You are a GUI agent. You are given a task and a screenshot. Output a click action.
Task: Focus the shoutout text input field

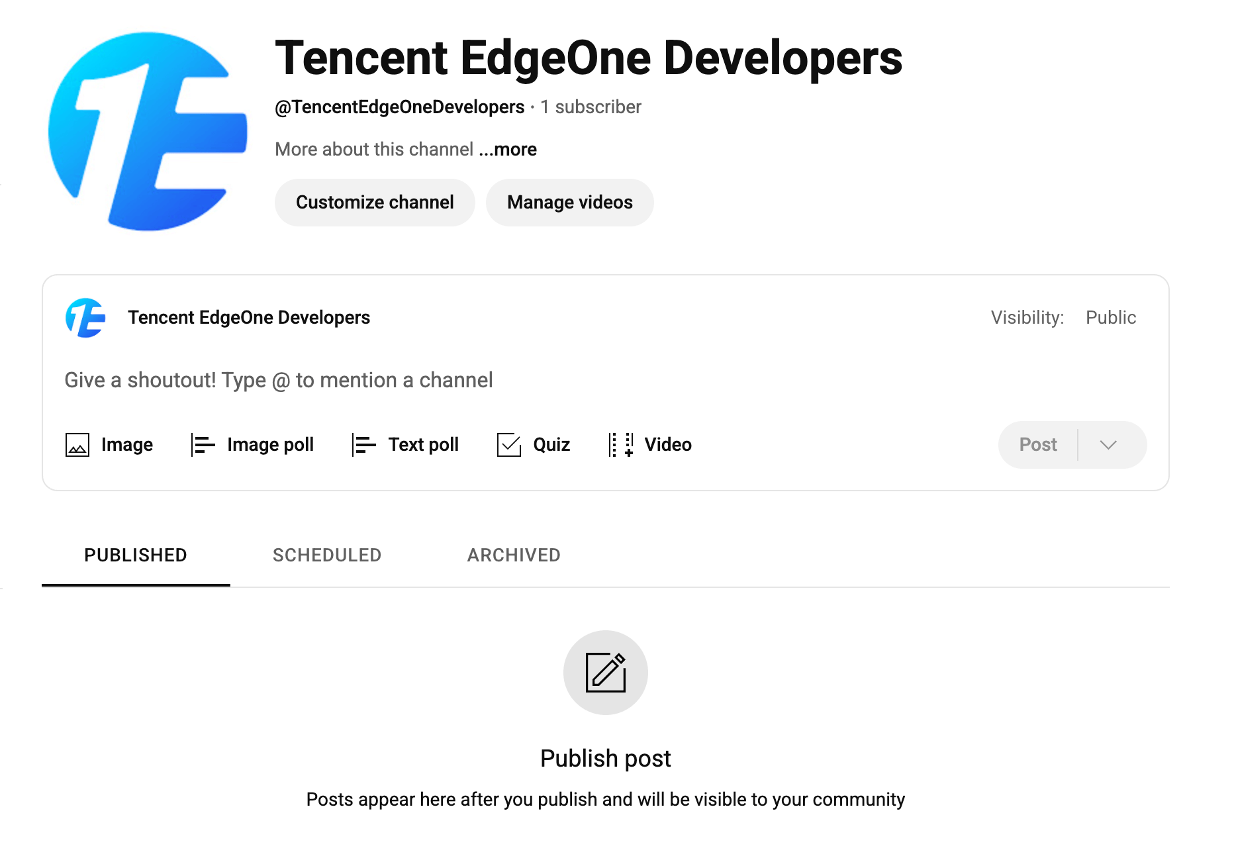tap(606, 381)
